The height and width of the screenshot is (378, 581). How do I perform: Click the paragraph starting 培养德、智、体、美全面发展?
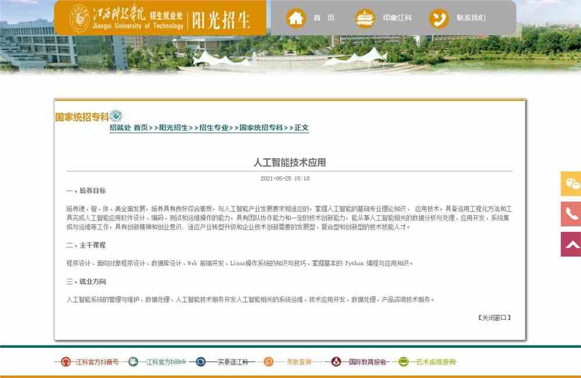289,218
